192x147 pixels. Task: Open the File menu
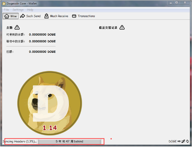coord(6,10)
